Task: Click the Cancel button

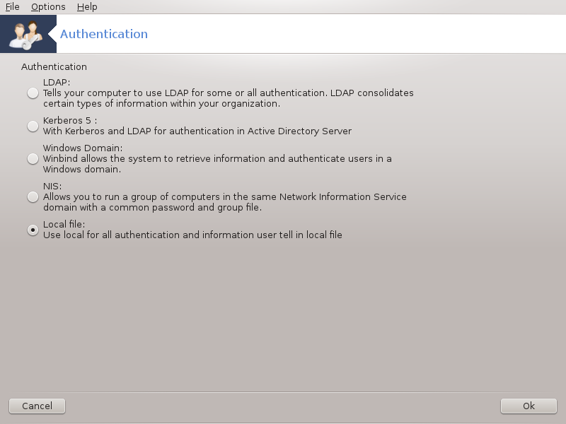Action: pos(37,406)
